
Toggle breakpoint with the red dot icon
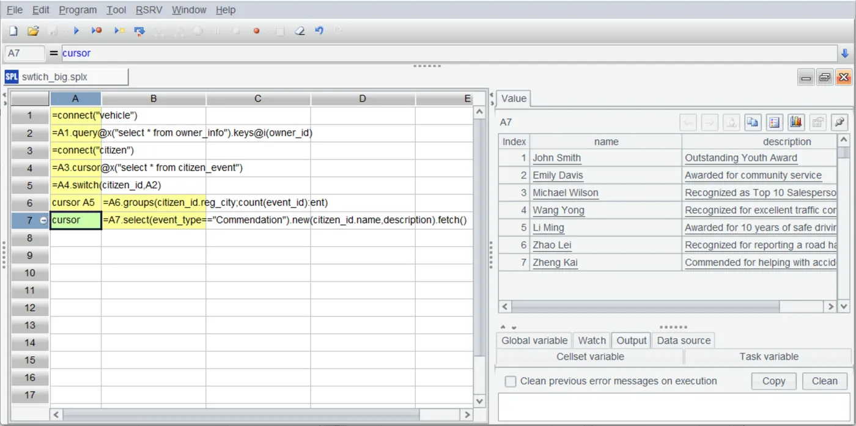[257, 31]
